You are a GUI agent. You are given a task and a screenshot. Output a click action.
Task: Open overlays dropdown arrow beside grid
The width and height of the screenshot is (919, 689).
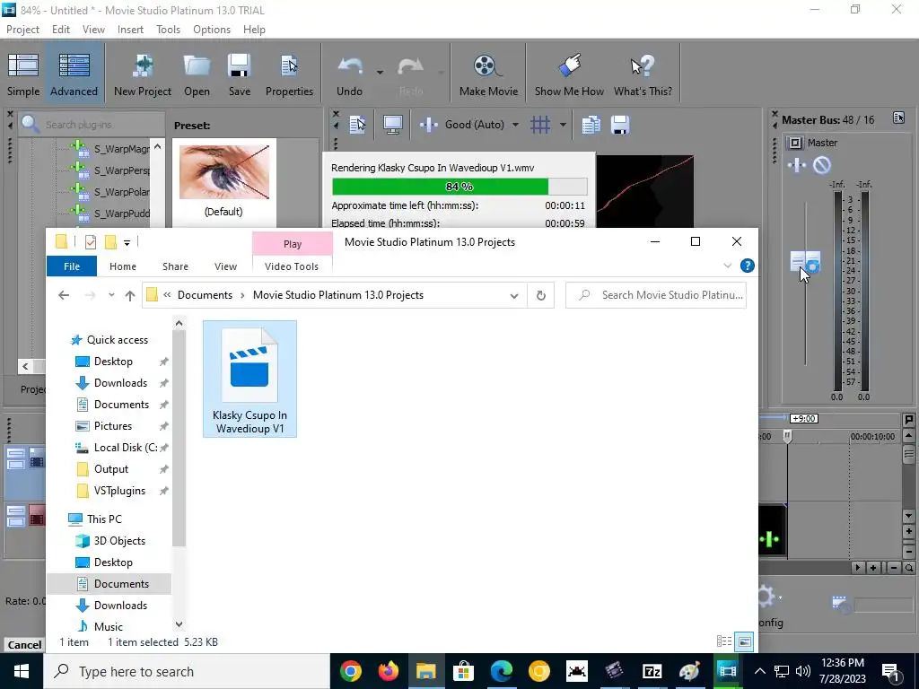point(563,124)
